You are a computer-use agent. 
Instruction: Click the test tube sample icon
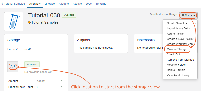14,22
